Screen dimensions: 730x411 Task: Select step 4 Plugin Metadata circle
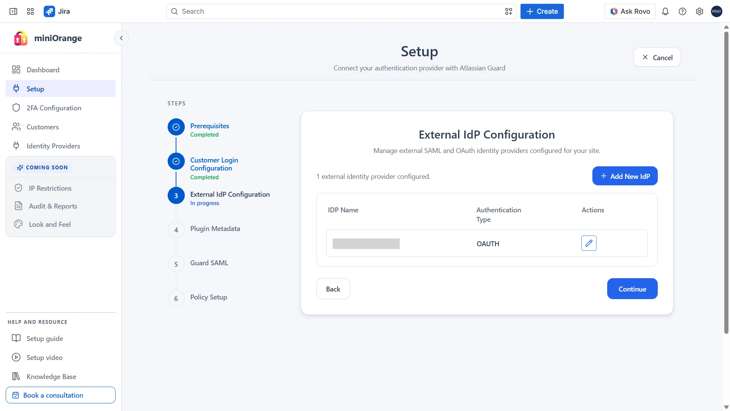176,230
